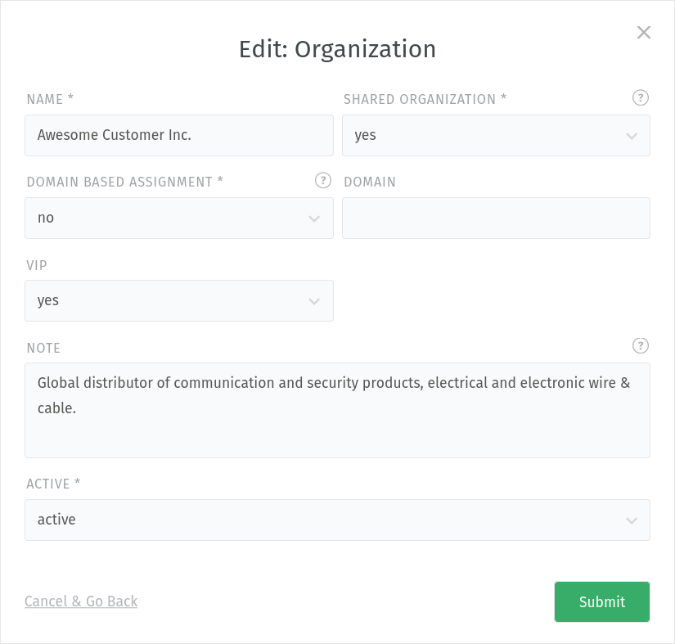Click the Cancel & Go Back link
This screenshot has height=644, width=675.
pyautogui.click(x=81, y=601)
